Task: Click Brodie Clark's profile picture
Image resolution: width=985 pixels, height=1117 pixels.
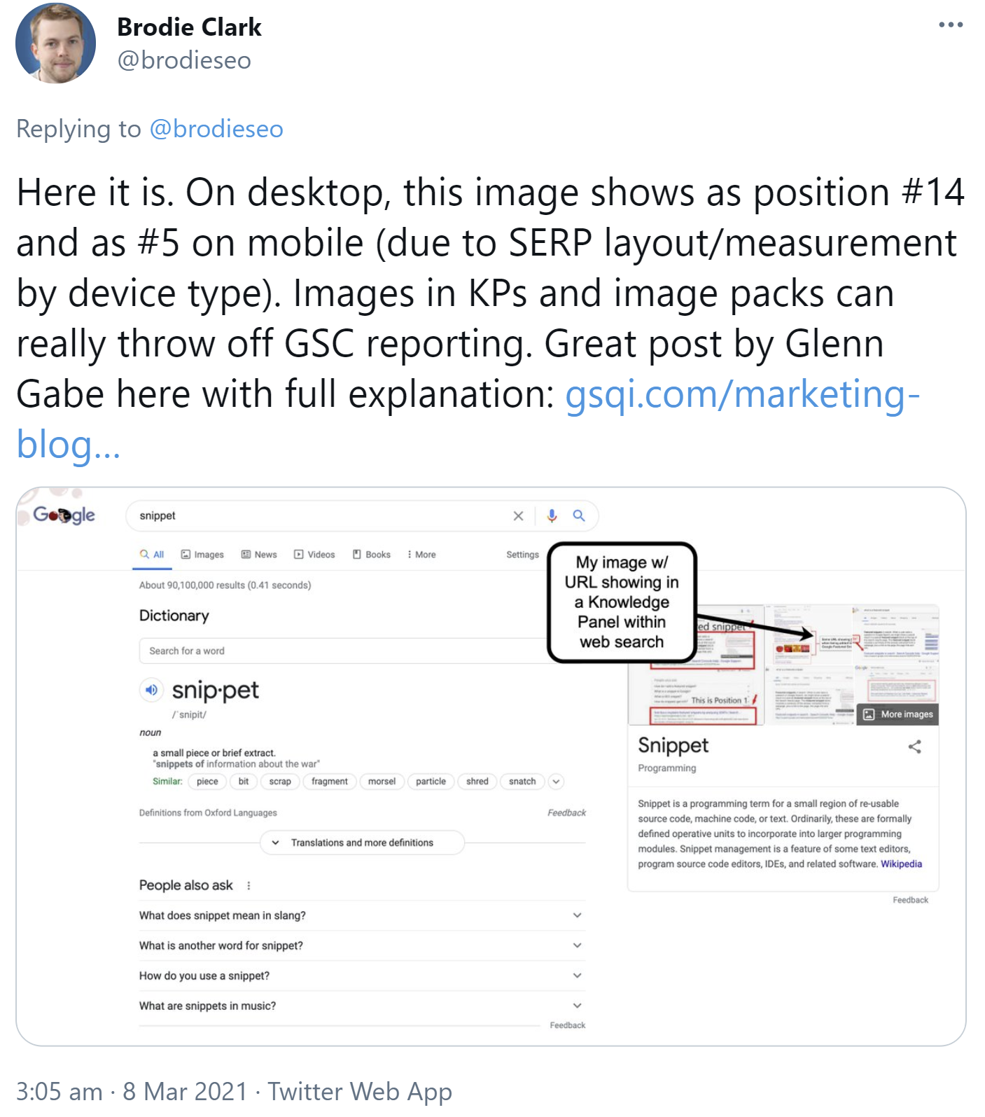Action: pyautogui.click(x=55, y=42)
